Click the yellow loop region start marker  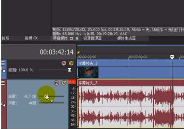[79, 53]
